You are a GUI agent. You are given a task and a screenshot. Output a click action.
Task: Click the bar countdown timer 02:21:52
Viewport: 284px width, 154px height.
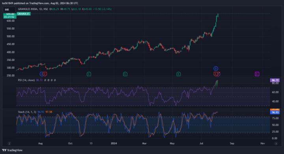pyautogui.click(x=10, y=17)
